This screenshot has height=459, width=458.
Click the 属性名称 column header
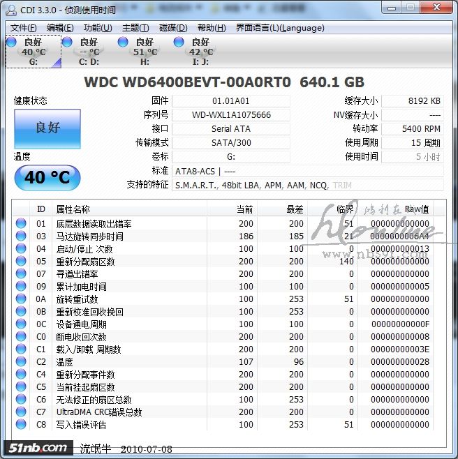[73, 209]
